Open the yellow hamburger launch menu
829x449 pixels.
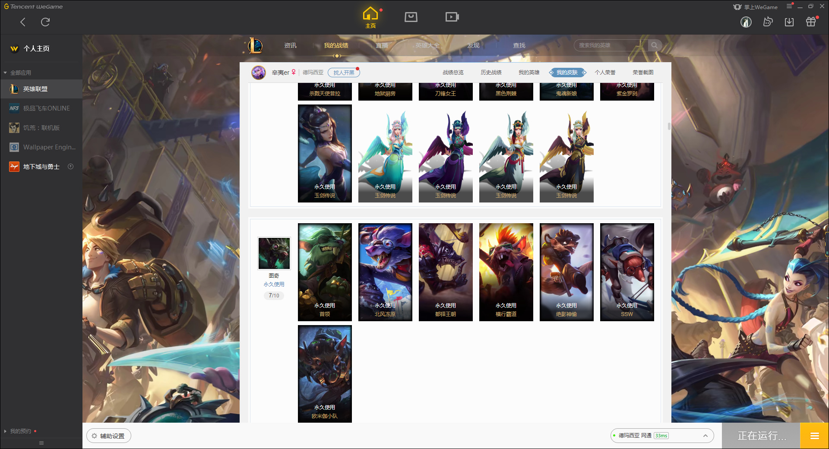814,436
